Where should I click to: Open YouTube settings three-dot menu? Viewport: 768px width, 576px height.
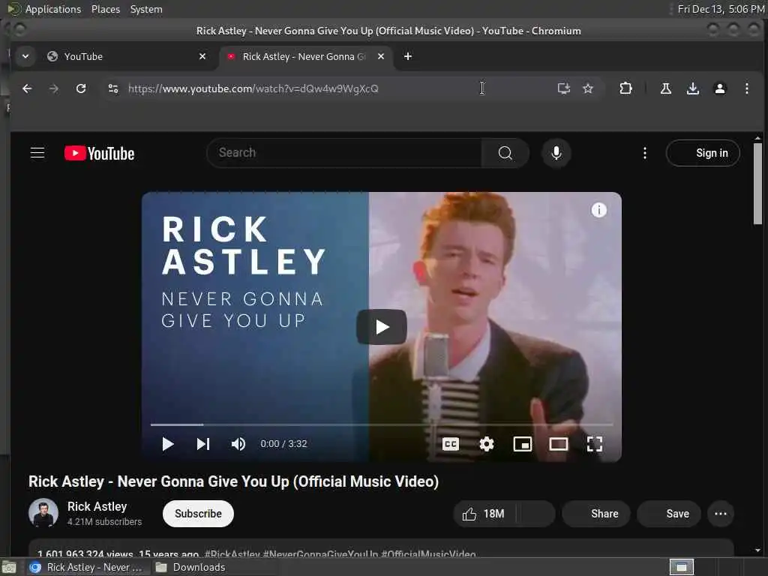click(x=644, y=153)
